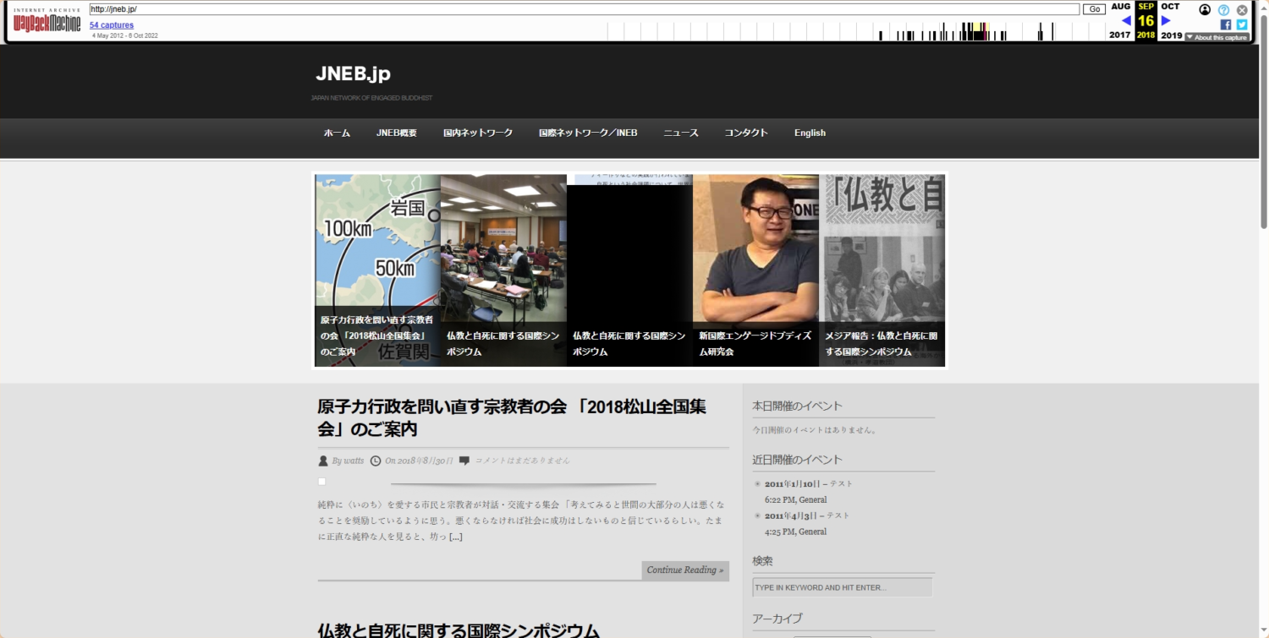
Task: Share capture on Twitter icon
Action: [x=1242, y=25]
